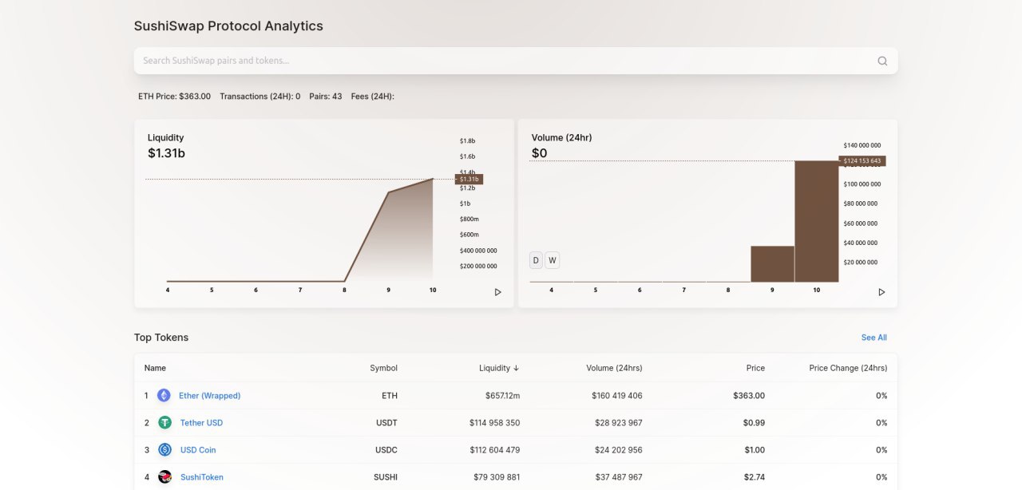Sort by the Price column header
1022x490 pixels.
click(755, 368)
